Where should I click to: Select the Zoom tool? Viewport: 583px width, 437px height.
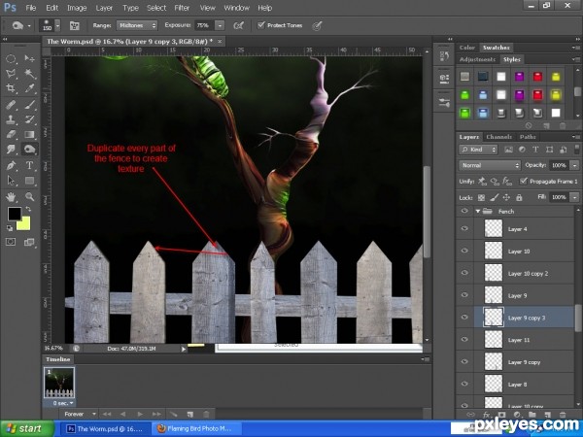(x=29, y=196)
